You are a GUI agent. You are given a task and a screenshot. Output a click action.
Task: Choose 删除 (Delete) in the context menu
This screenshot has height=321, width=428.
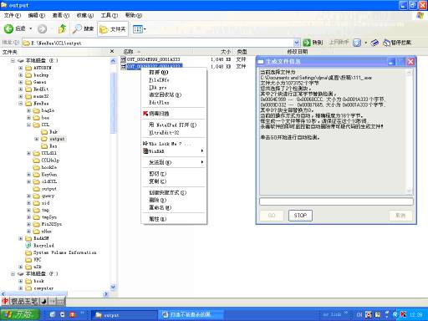[x=174, y=200]
